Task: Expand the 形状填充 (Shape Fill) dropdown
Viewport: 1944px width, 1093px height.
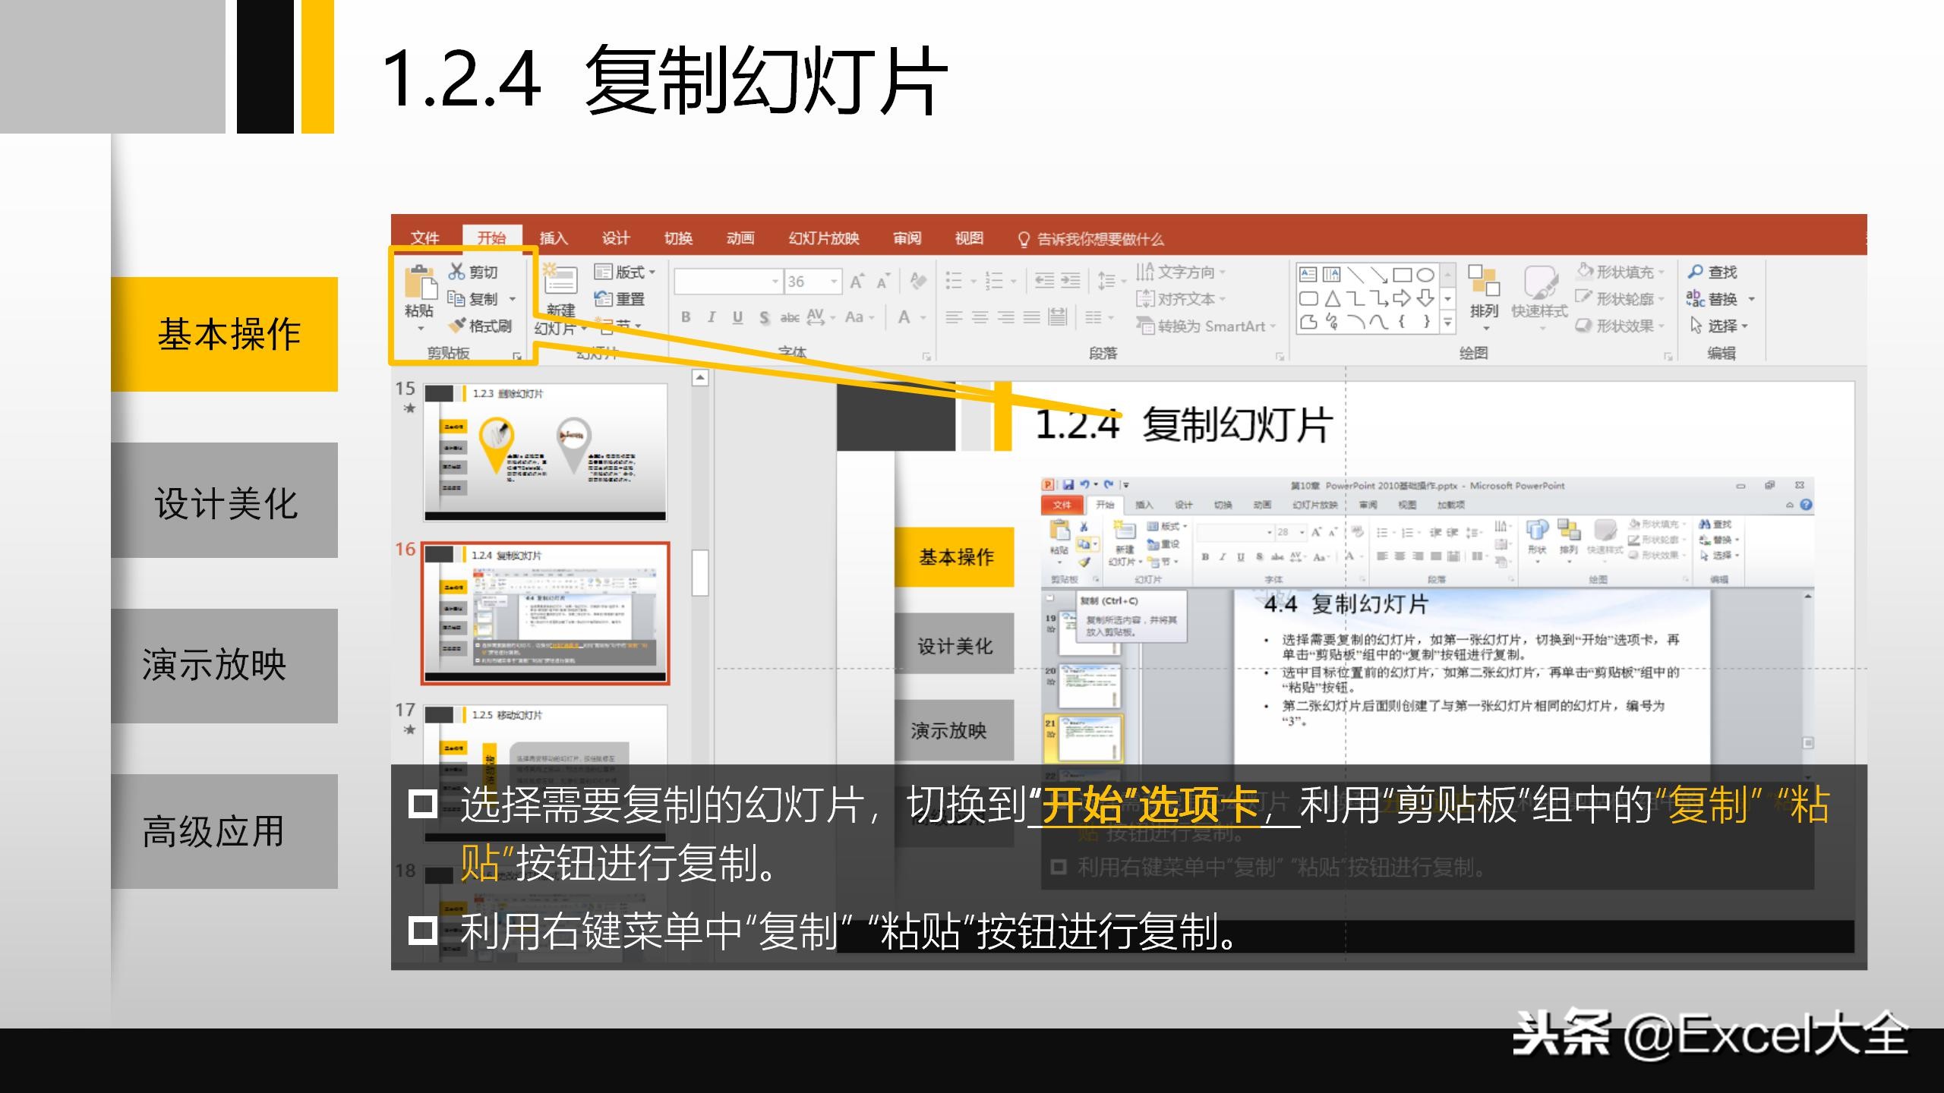Action: (1660, 272)
